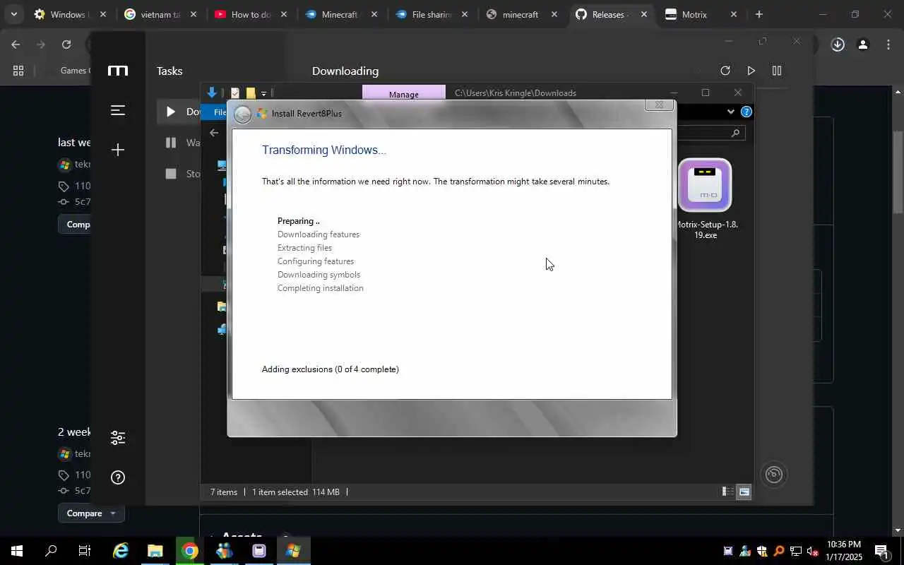
Task: Resume all Motrix tasks
Action: coord(751,71)
